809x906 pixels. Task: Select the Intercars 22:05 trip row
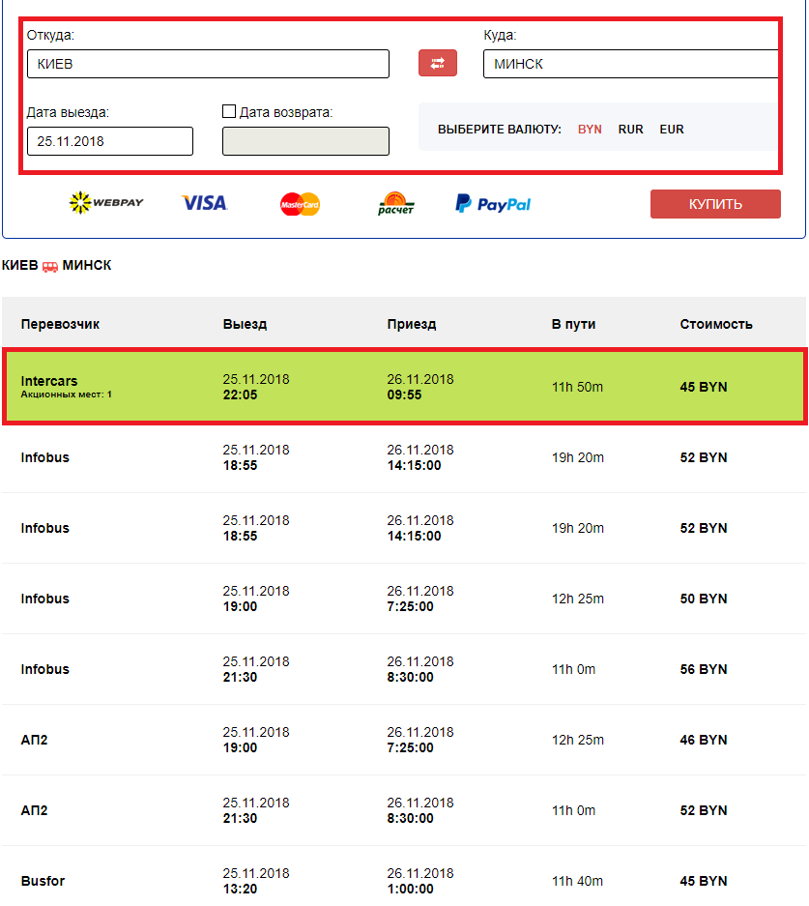coord(404,387)
